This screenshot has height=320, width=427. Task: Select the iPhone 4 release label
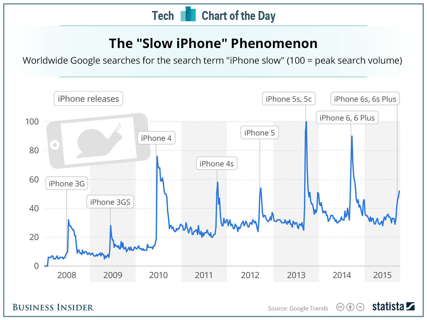[x=156, y=138]
